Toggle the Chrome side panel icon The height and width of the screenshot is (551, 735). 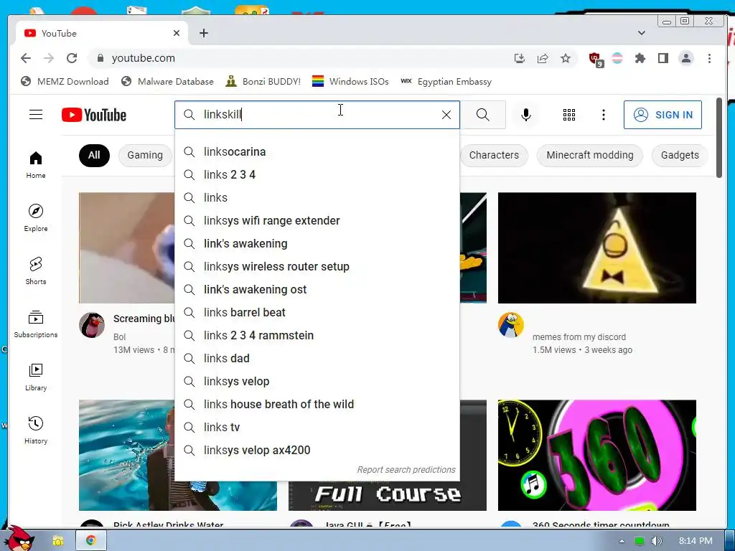coord(663,58)
